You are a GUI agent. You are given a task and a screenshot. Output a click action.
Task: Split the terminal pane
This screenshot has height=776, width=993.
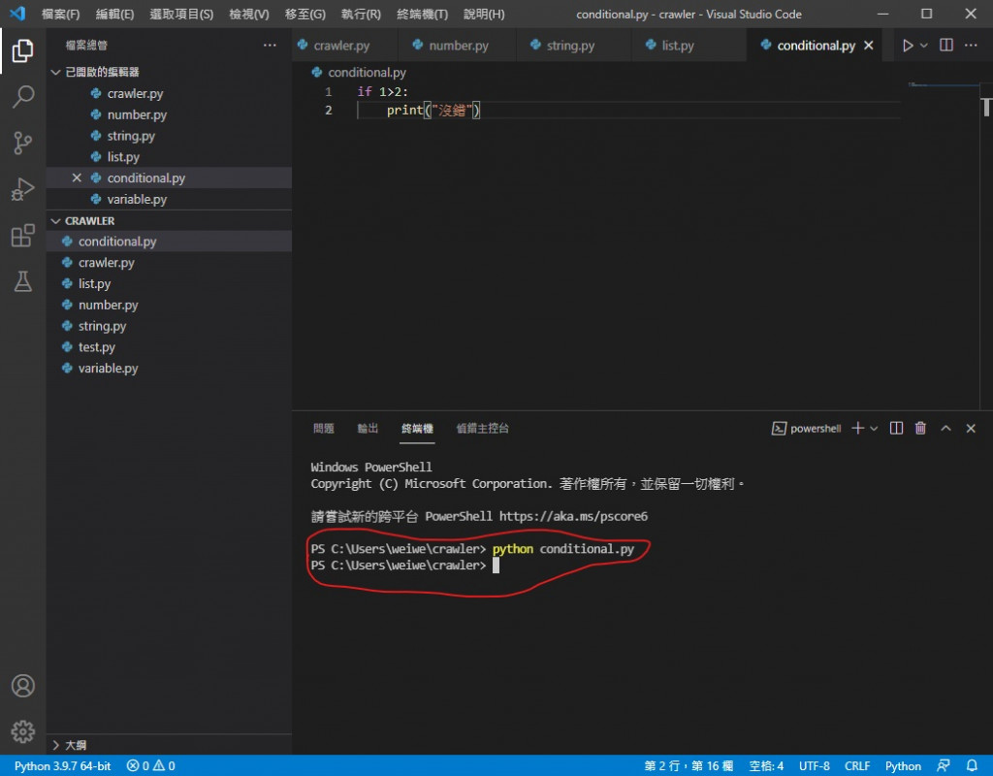click(x=896, y=429)
